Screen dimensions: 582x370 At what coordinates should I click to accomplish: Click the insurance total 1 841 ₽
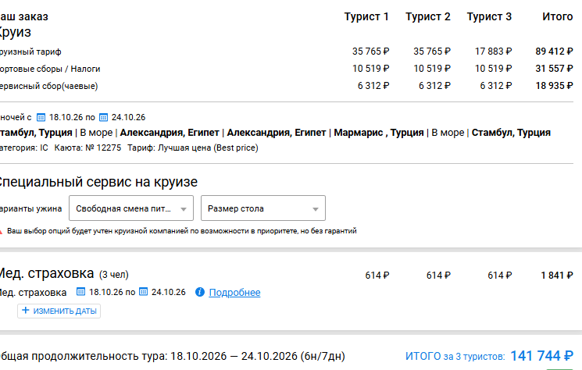click(557, 275)
